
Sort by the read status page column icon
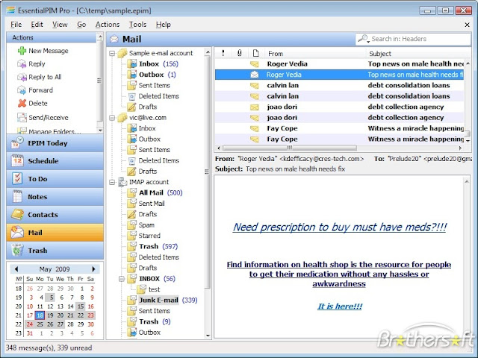(255, 53)
